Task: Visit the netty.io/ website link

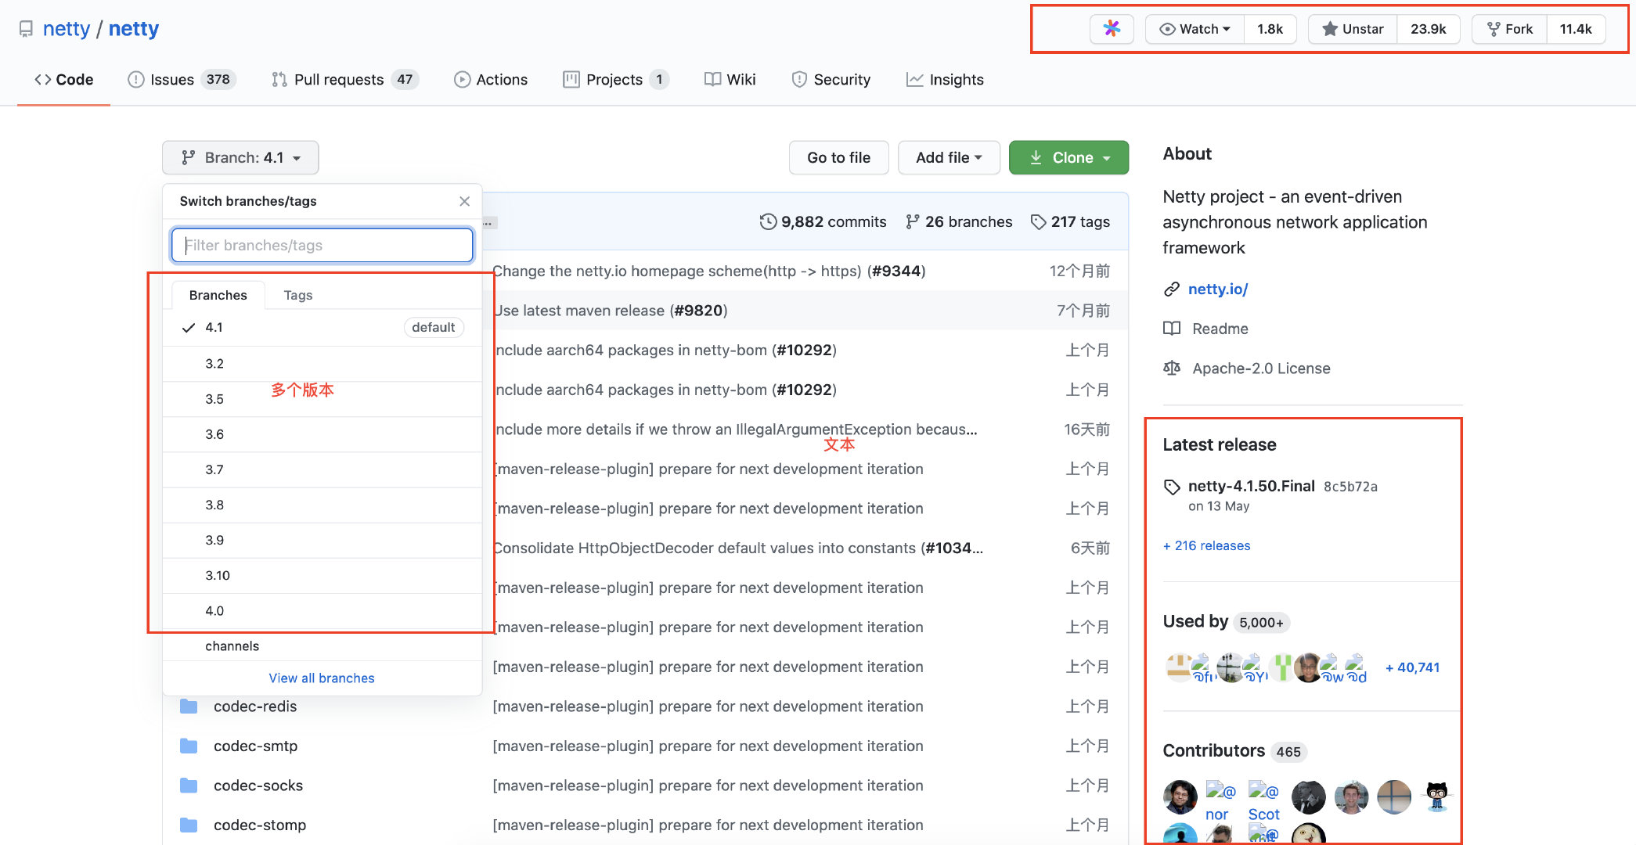Action: (x=1218, y=289)
